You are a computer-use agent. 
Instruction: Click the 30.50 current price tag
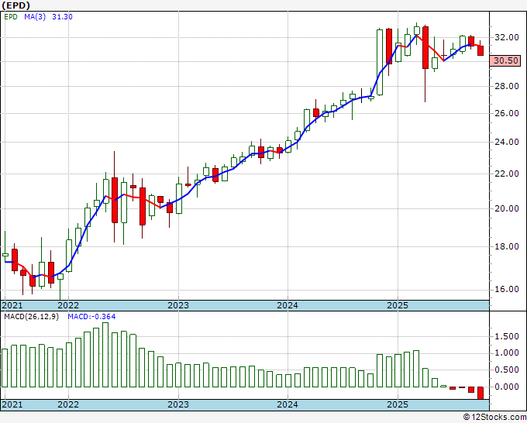pos(506,60)
